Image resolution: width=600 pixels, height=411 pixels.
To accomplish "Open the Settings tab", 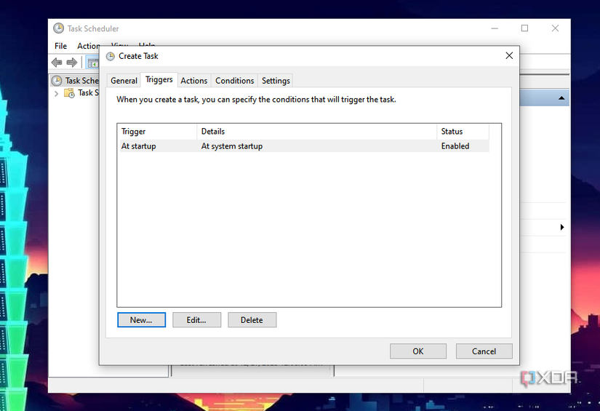I will tap(276, 81).
